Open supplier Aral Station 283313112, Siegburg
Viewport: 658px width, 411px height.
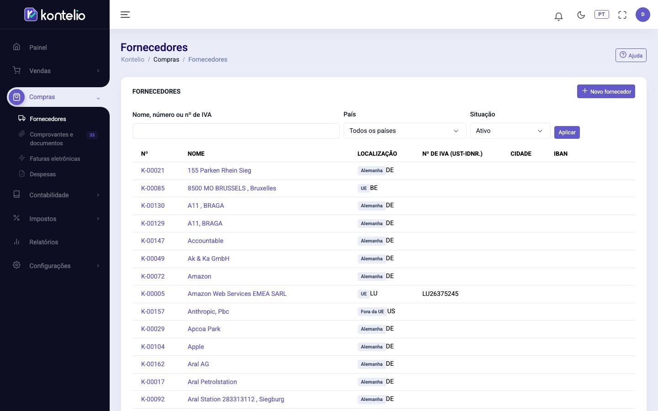[x=236, y=399]
